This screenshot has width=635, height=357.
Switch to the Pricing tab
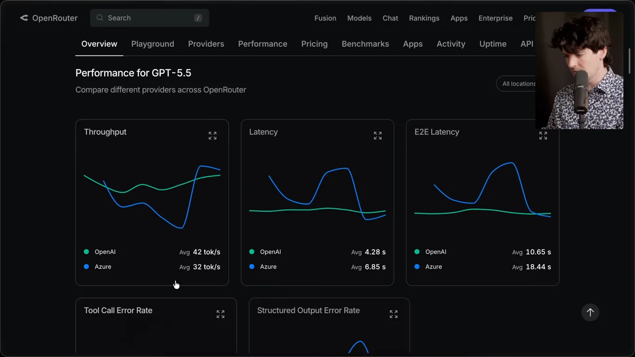click(314, 44)
